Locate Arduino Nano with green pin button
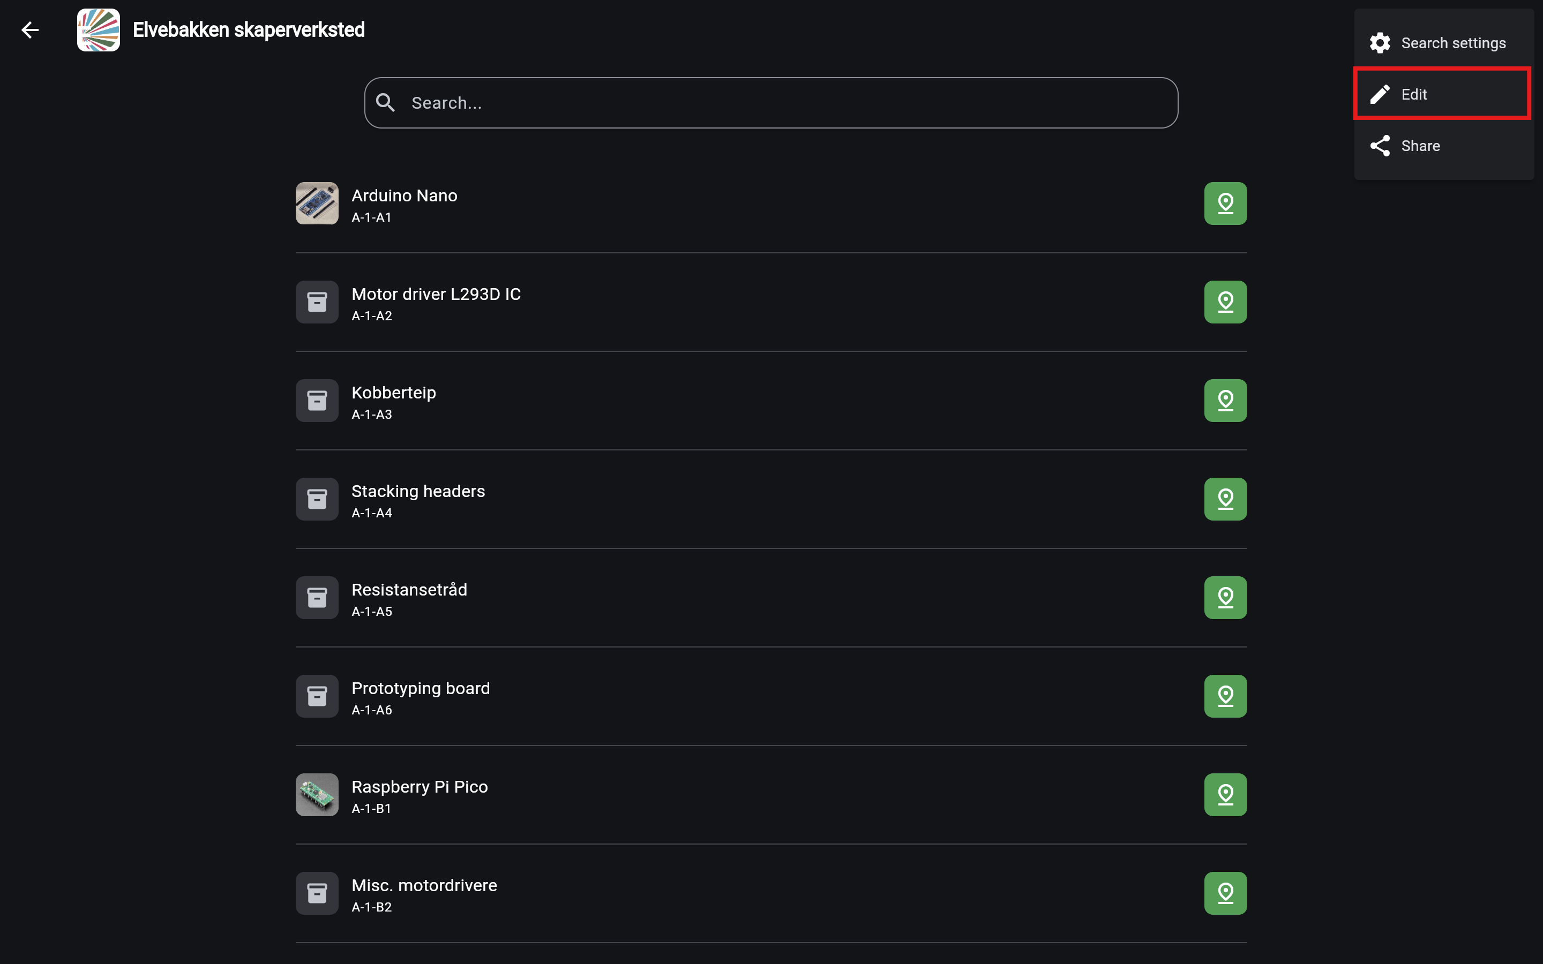 pos(1225,204)
